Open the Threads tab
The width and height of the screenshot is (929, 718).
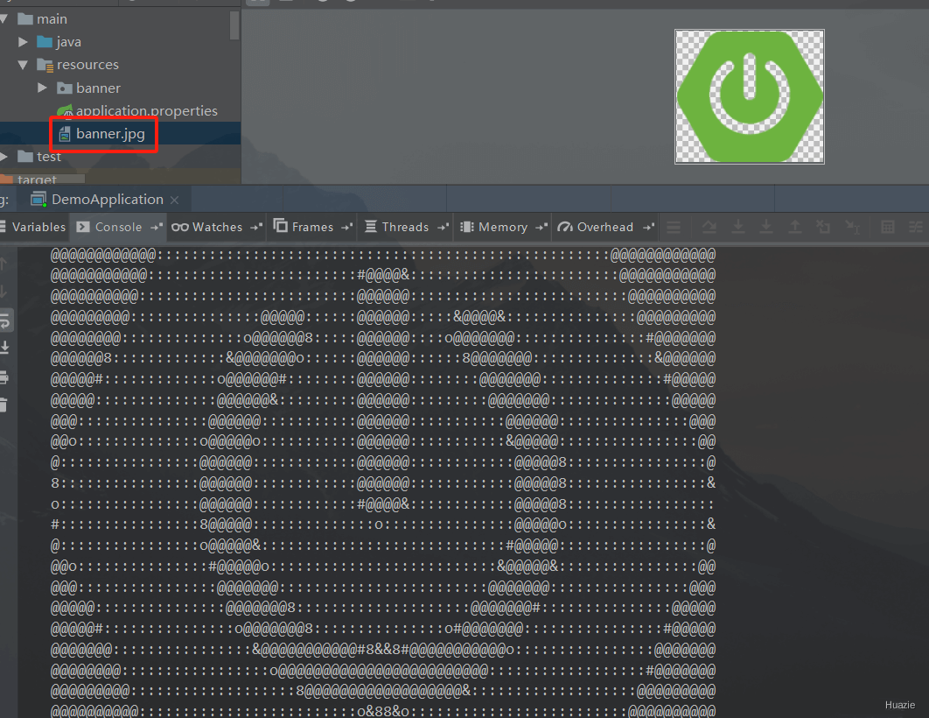tap(405, 227)
